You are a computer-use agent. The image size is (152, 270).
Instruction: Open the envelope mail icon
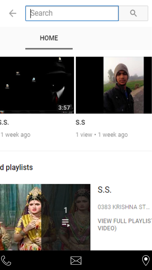coord(76,260)
